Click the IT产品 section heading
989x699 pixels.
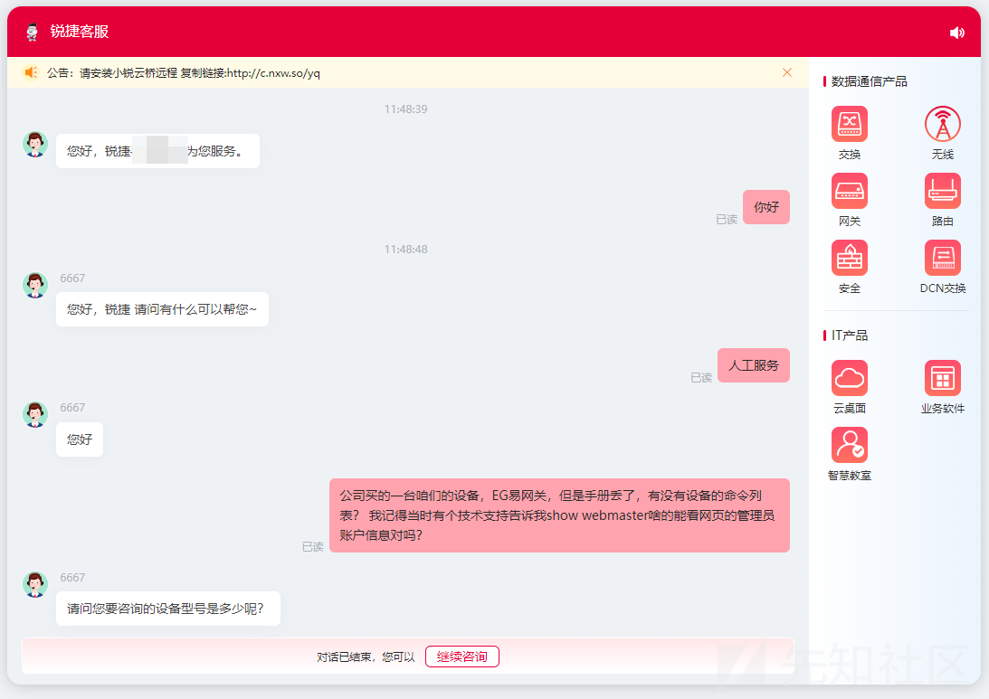(x=849, y=335)
